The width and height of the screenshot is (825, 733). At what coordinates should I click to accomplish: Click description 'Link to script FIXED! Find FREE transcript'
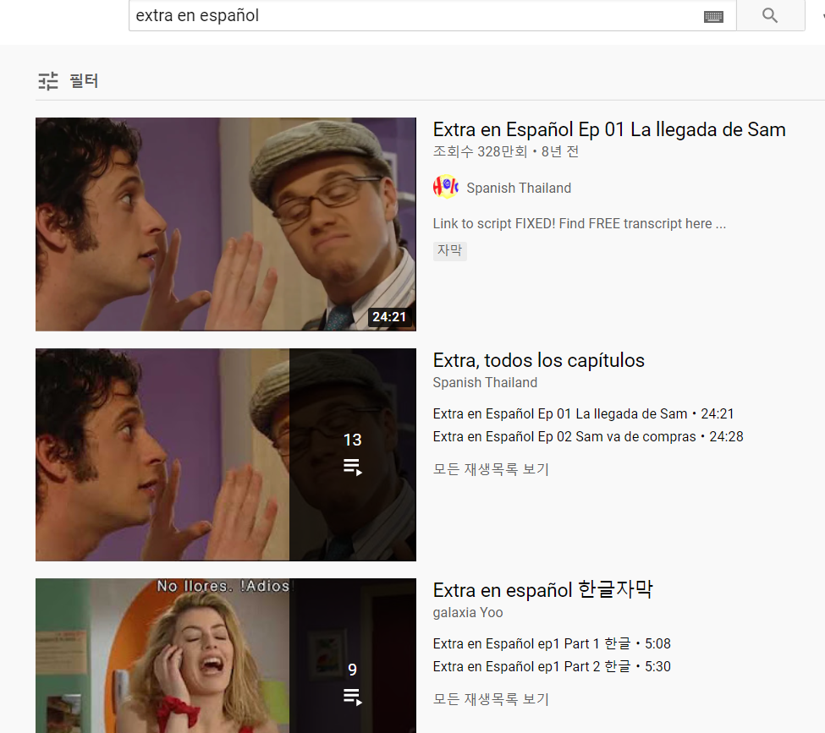(580, 223)
